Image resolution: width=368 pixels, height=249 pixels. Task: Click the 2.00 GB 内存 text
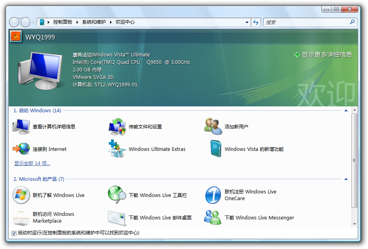[87, 70]
